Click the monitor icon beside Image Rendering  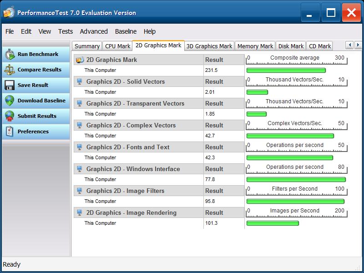79,212
